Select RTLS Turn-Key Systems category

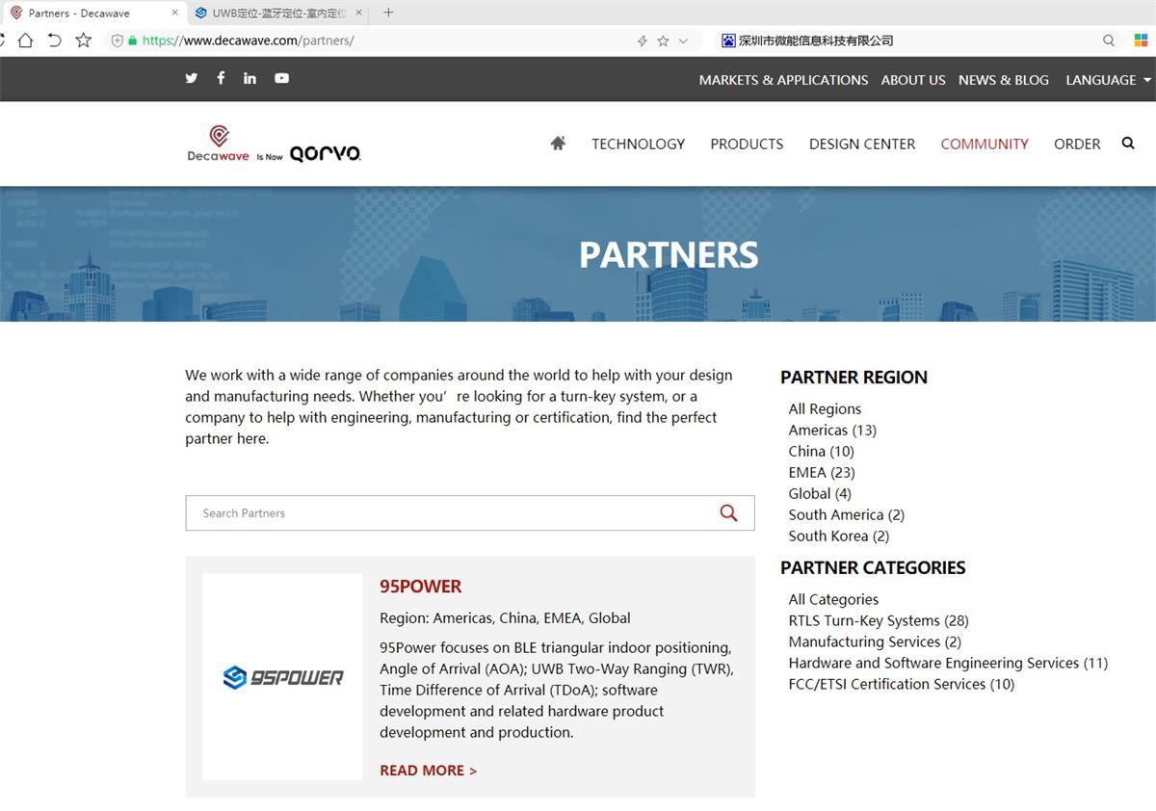[878, 620]
